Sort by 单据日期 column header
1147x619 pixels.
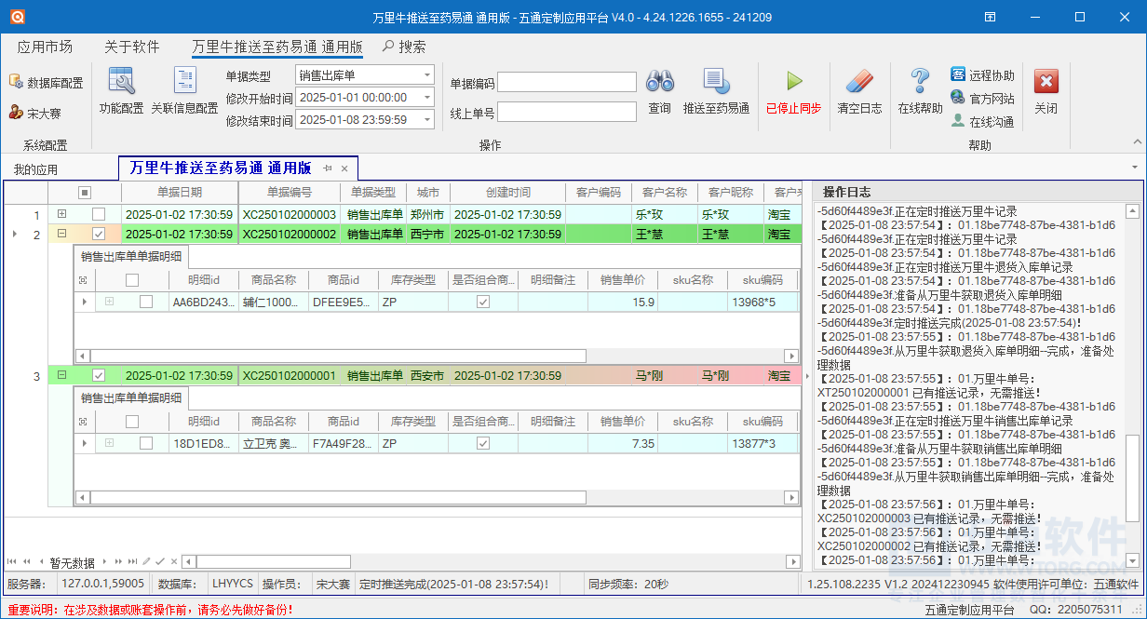tap(180, 193)
